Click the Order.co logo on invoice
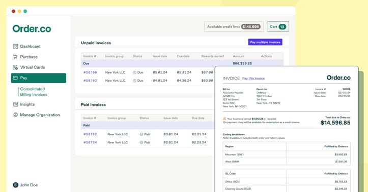The height and width of the screenshot is (192, 368). [x=338, y=78]
